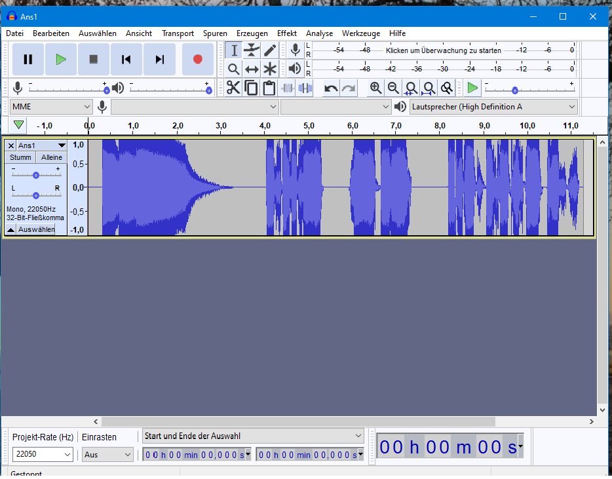Solo the track with Alleine button
The height and width of the screenshot is (479, 612).
click(x=51, y=157)
